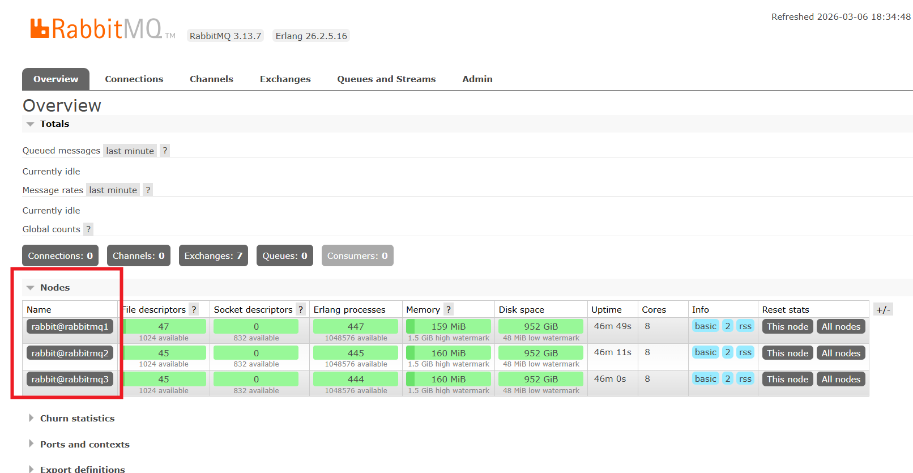Click the Erlang 26.2.5.16 version label

click(312, 36)
